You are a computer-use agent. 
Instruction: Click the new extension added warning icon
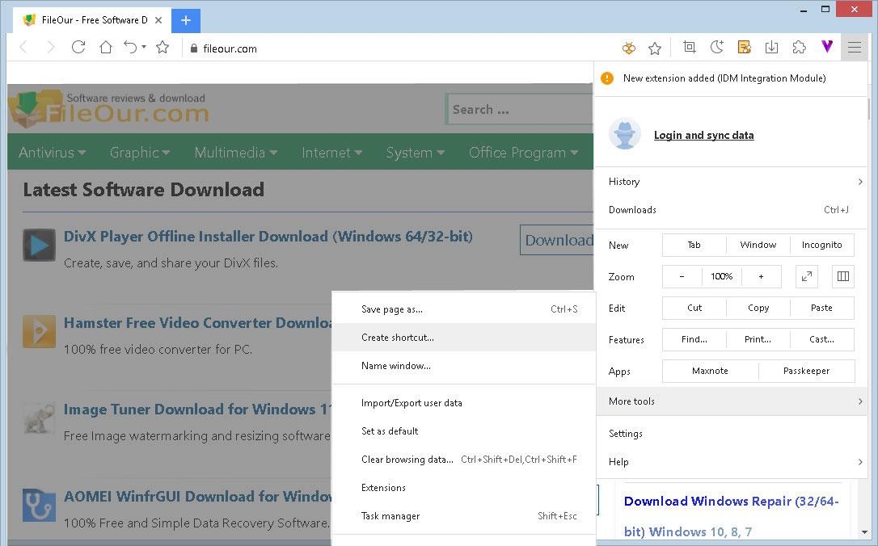click(607, 78)
